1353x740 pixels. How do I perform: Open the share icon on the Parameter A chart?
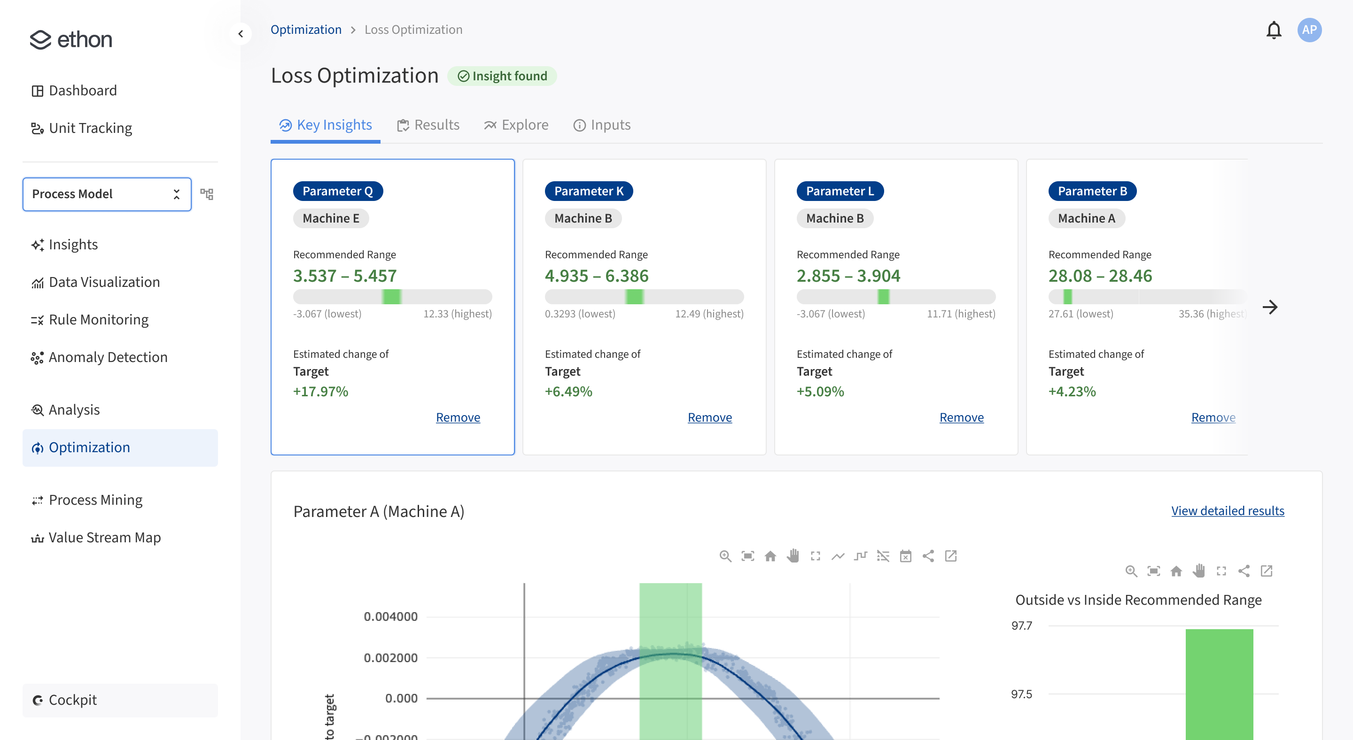click(928, 556)
